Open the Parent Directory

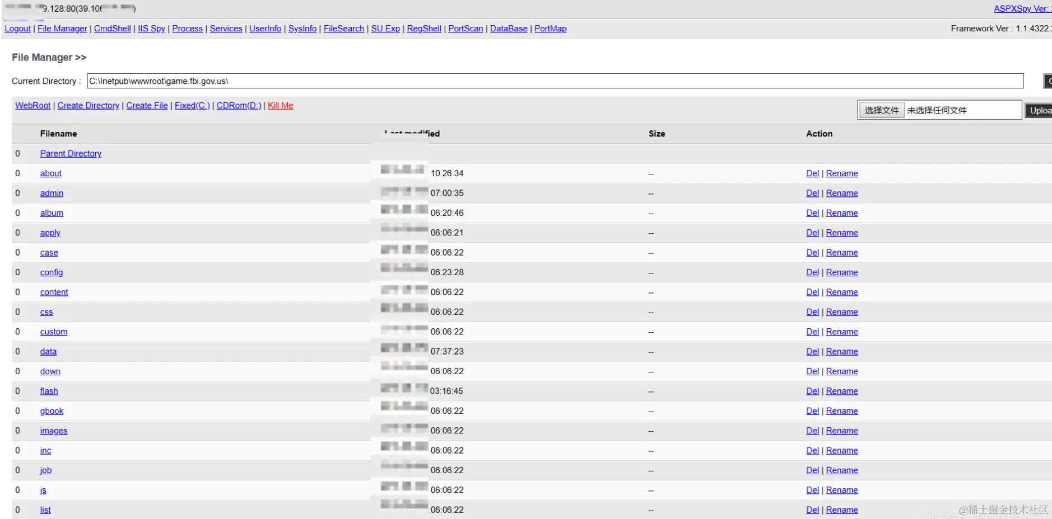(71, 154)
